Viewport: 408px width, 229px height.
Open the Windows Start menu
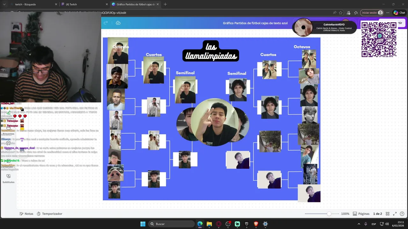pyautogui.click(x=143, y=224)
